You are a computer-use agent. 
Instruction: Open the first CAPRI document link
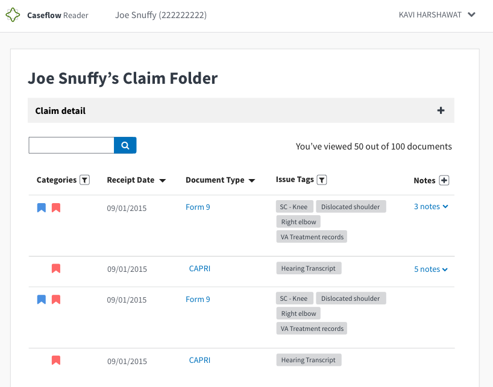click(x=199, y=268)
